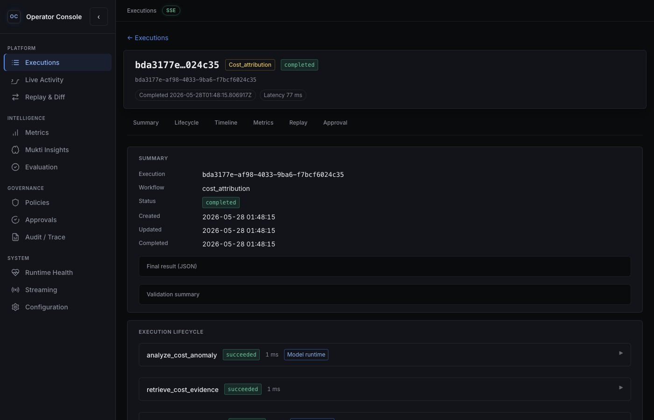Go to Metrics in sidebar Intelligence section
The width and height of the screenshot is (654, 420).
pyautogui.click(x=58, y=133)
